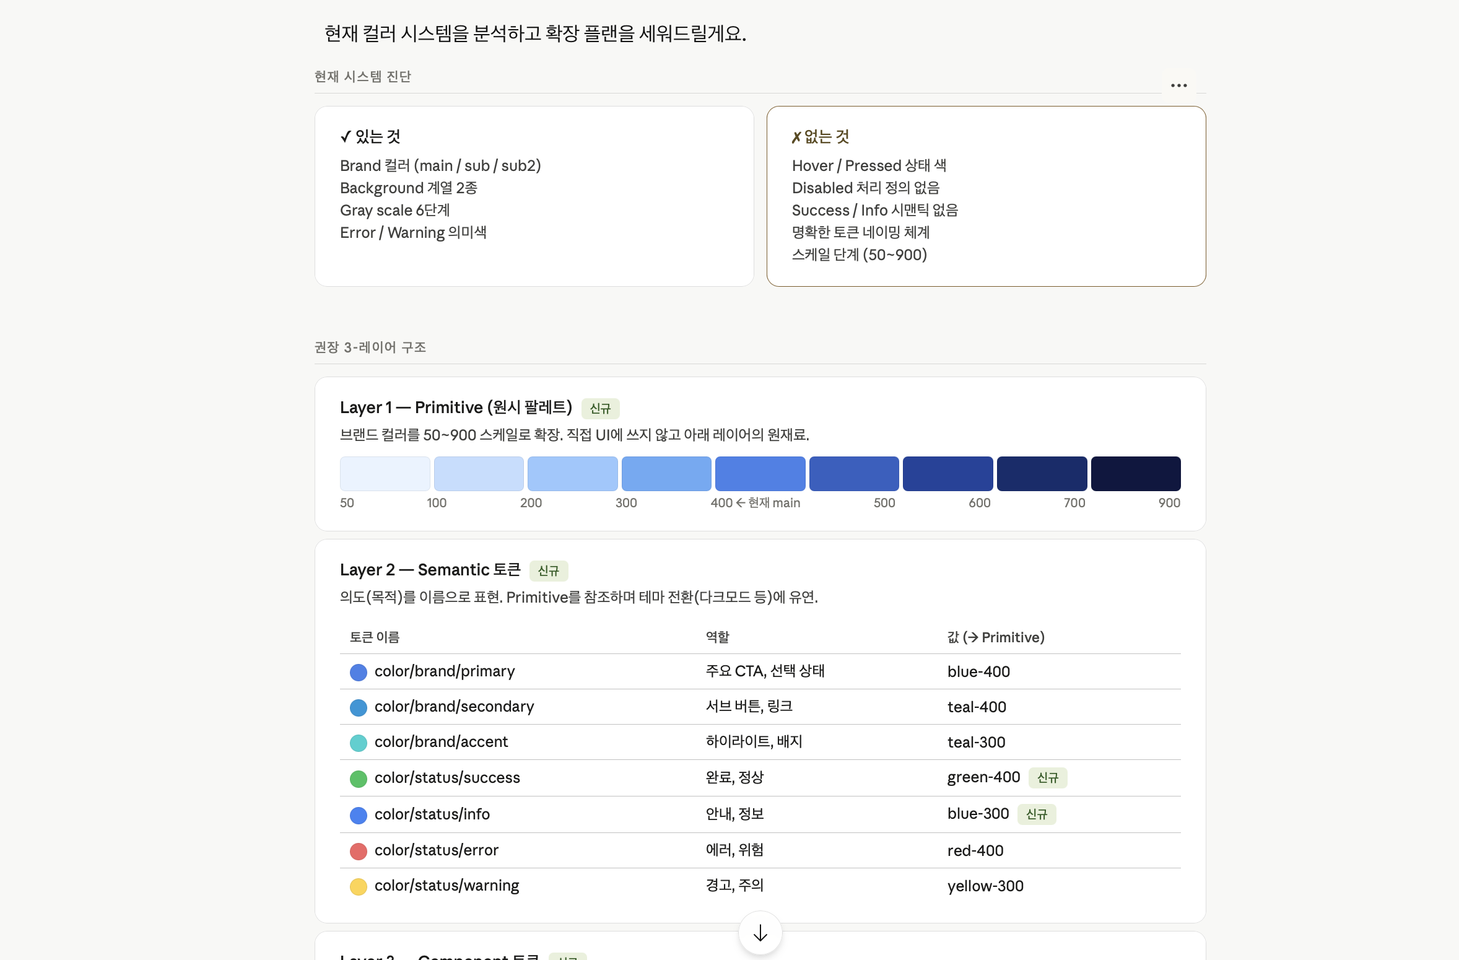
Task: Click the 'teal-400' value cell
Action: pos(977,707)
